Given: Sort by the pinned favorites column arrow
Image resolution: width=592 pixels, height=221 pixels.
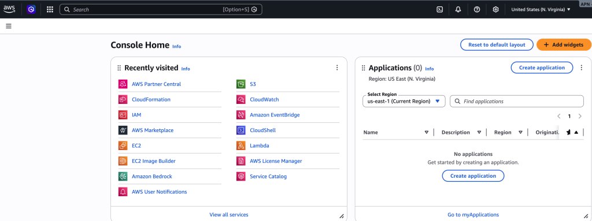Looking at the screenshot, I should point(576,132).
